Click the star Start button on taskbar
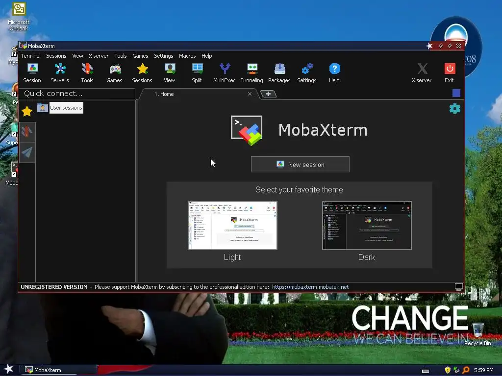The width and height of the screenshot is (502, 376). pos(9,369)
